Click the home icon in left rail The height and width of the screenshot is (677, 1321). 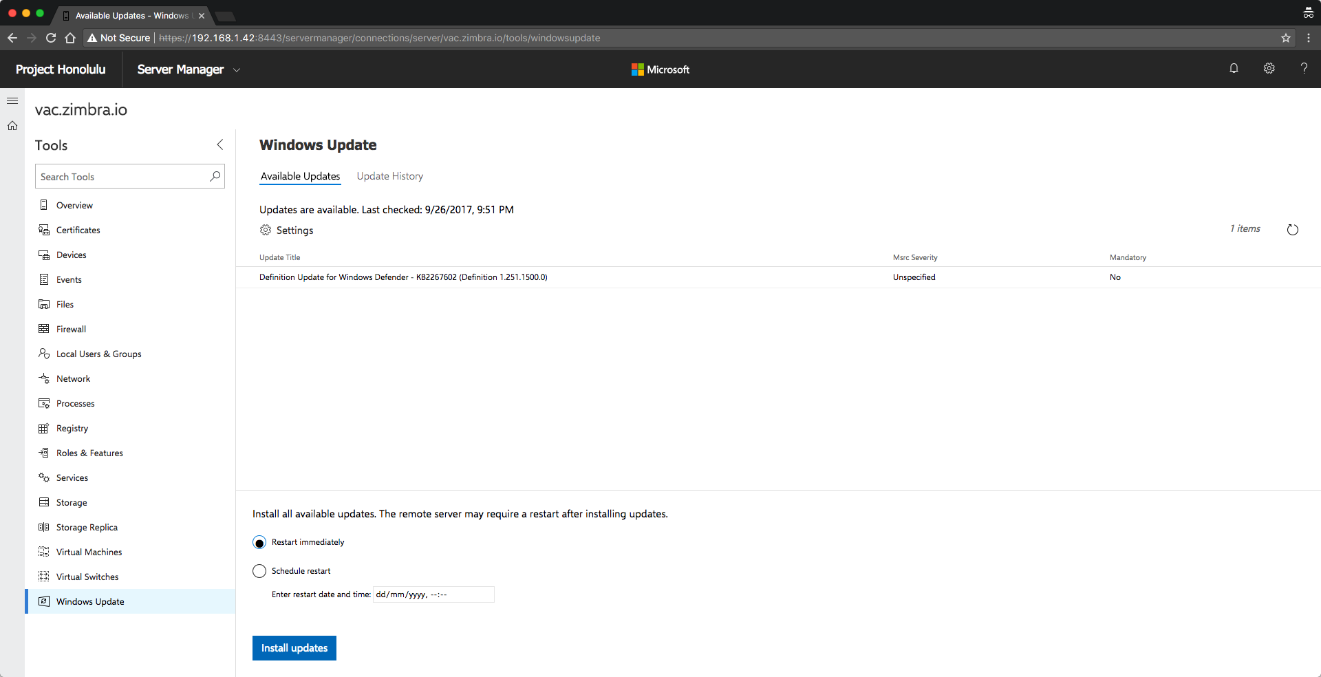click(12, 126)
